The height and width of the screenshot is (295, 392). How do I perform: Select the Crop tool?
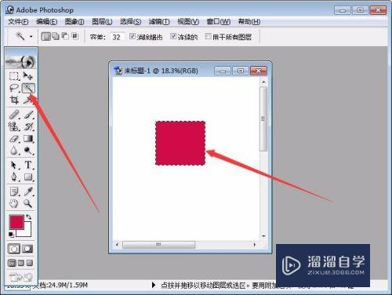(x=14, y=100)
